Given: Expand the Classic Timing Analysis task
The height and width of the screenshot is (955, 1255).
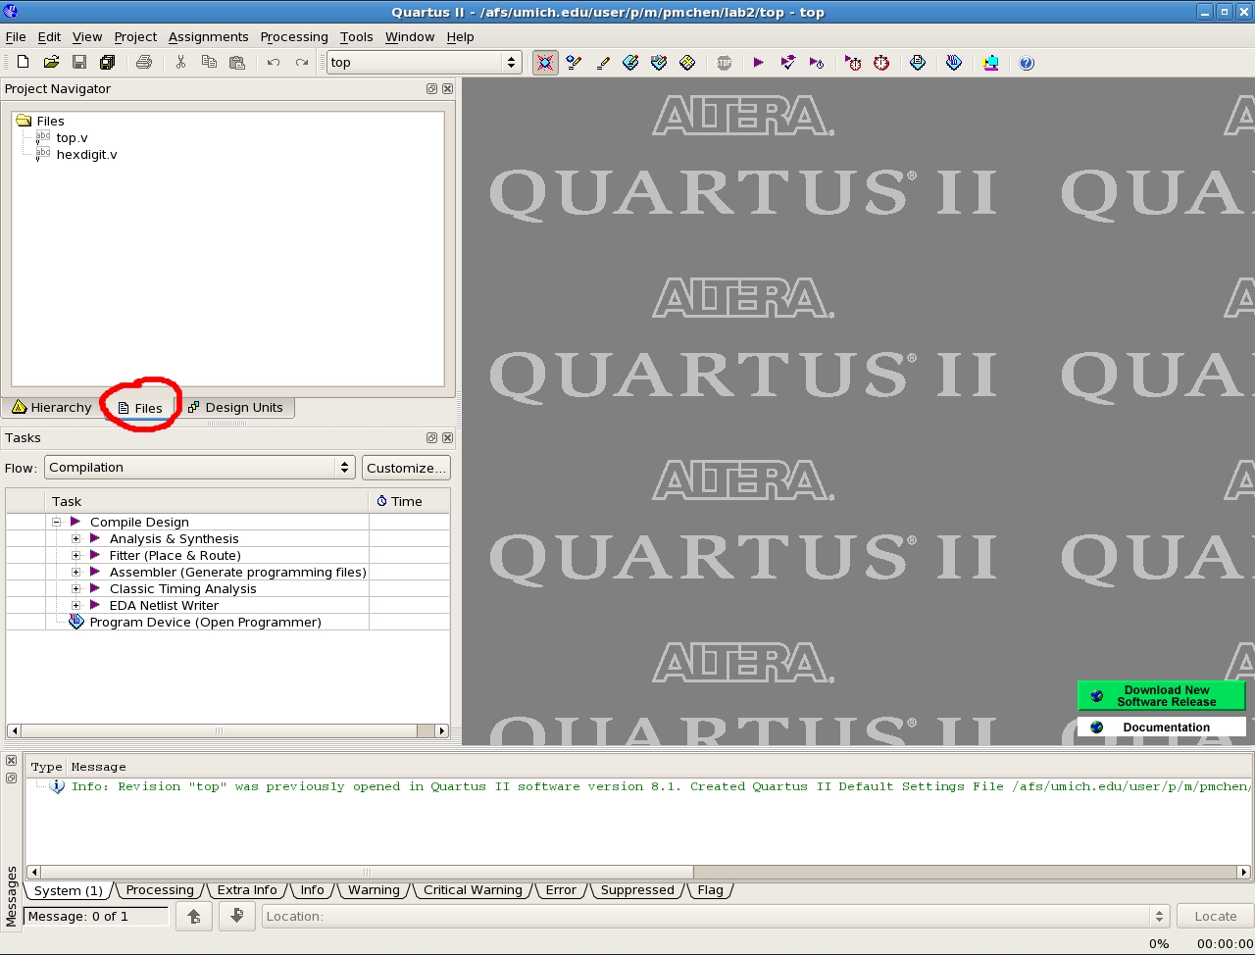Looking at the screenshot, I should pyautogui.click(x=75, y=588).
